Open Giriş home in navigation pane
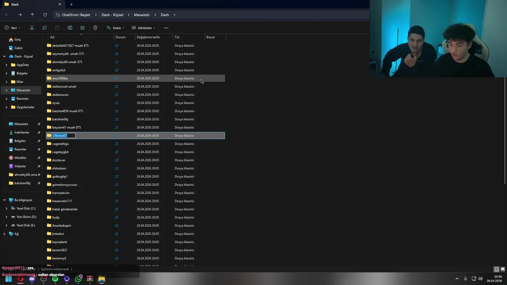This screenshot has height=285, width=507. click(17, 40)
